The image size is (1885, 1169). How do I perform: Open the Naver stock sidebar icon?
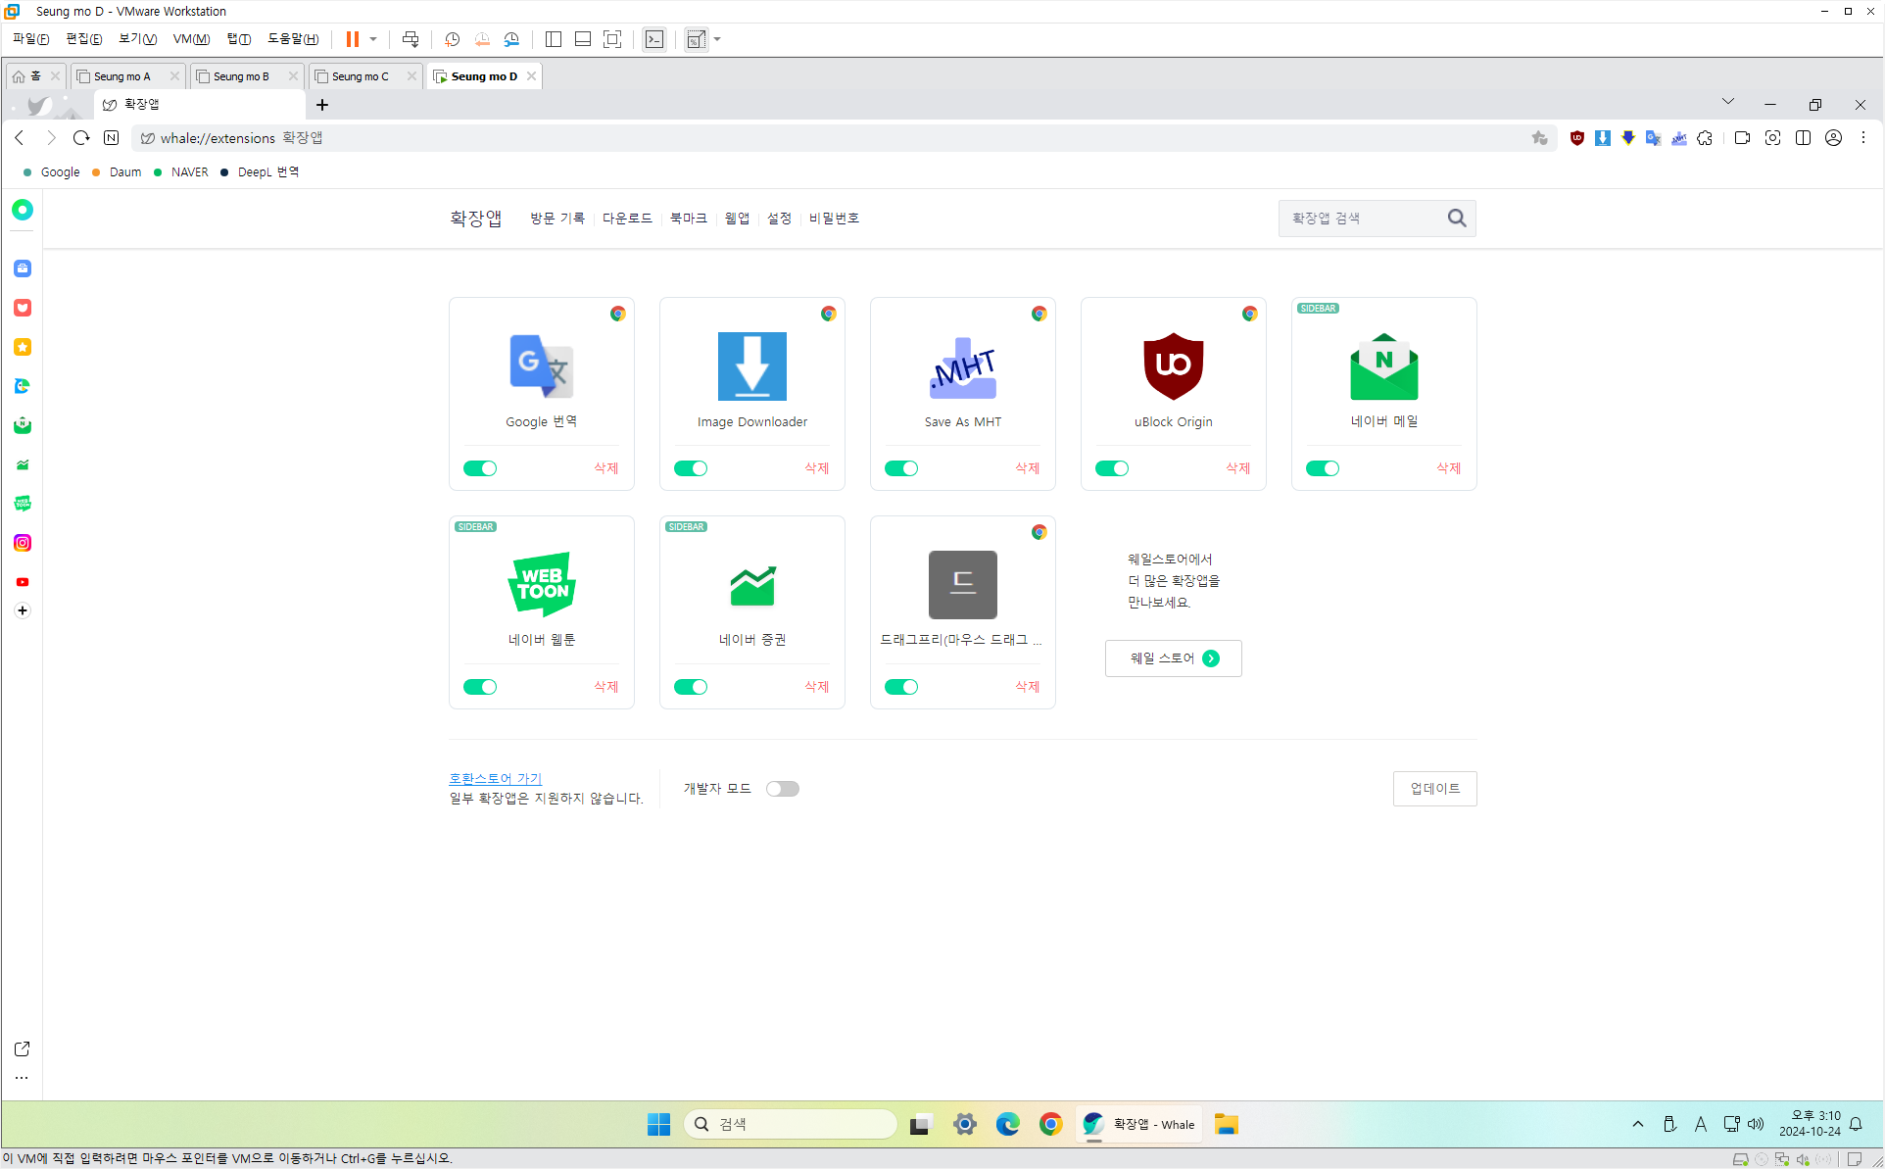point(23,464)
